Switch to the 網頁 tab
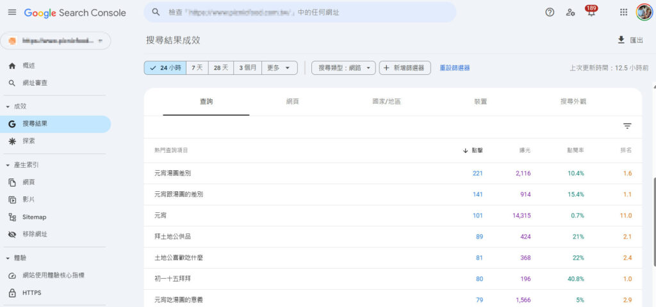This screenshot has width=656, height=307. 293,102
